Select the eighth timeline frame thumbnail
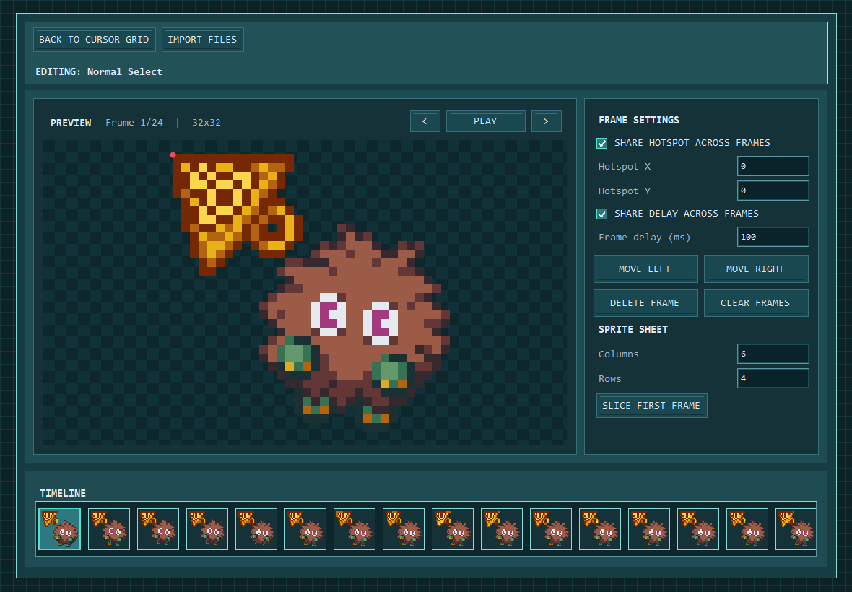 point(404,529)
